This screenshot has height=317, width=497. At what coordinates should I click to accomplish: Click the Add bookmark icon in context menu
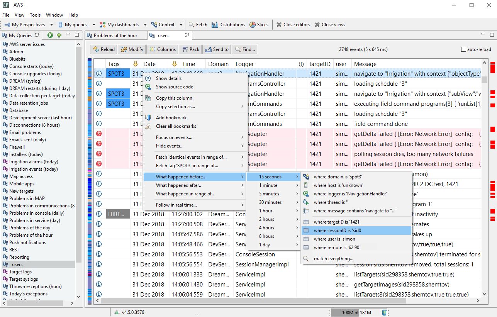(148, 118)
